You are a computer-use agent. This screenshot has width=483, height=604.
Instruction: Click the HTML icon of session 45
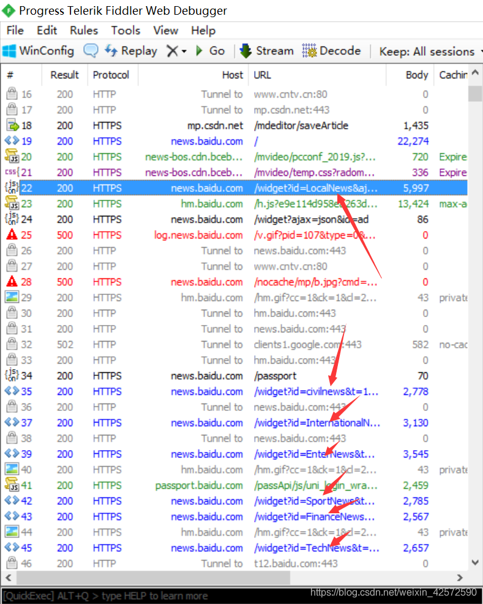[12, 548]
